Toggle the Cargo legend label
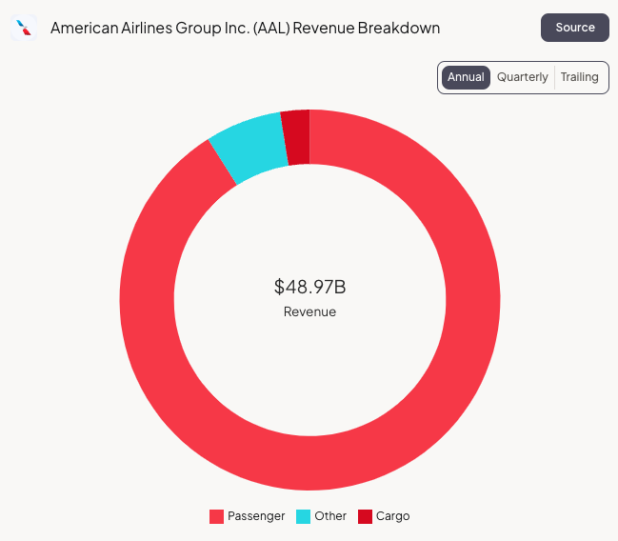This screenshot has width=618, height=541. [x=392, y=516]
